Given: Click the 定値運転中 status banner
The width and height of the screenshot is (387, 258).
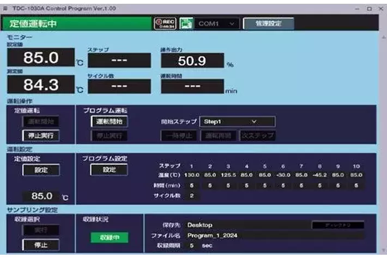Looking at the screenshot, I should tap(76, 24).
